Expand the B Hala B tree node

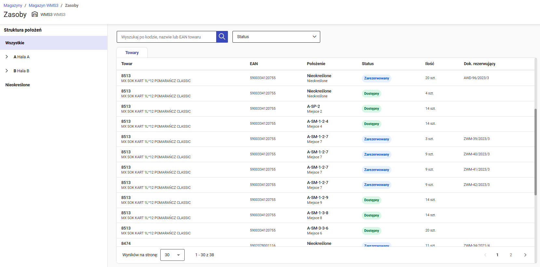(x=7, y=71)
